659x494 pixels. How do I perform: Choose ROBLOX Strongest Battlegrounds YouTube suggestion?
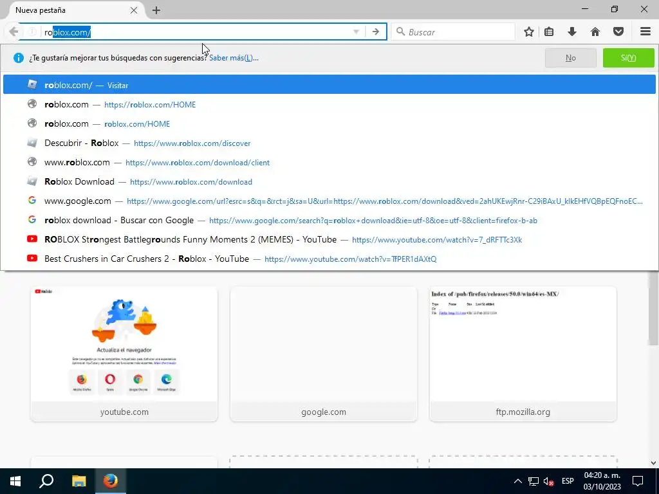tap(329, 239)
